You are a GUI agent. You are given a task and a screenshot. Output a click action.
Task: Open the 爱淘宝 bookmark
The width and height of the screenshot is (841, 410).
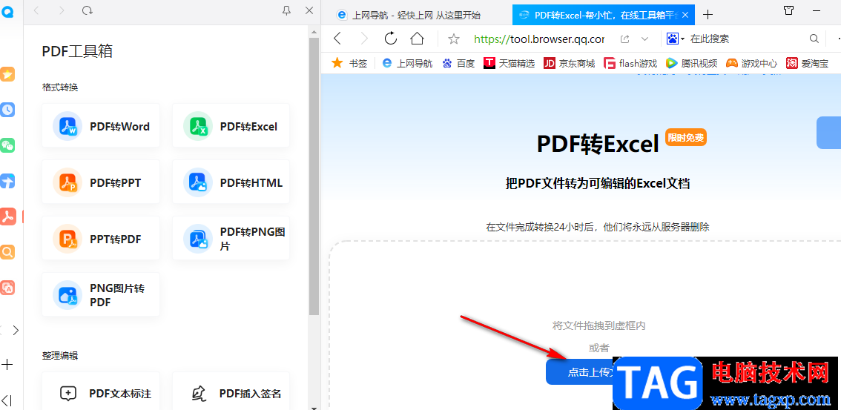point(807,63)
